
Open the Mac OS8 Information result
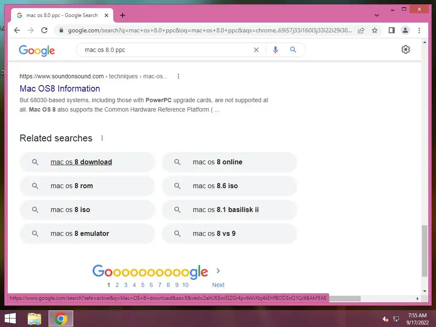tap(60, 89)
